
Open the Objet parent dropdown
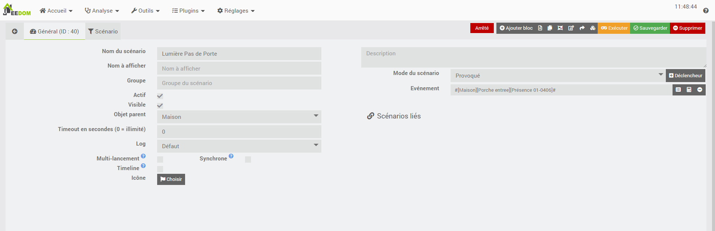[x=239, y=117]
